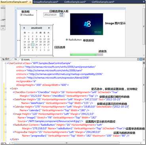Screen dimensions: 146x145
Task: Select day 16 in the calendar
Action: 32,42
